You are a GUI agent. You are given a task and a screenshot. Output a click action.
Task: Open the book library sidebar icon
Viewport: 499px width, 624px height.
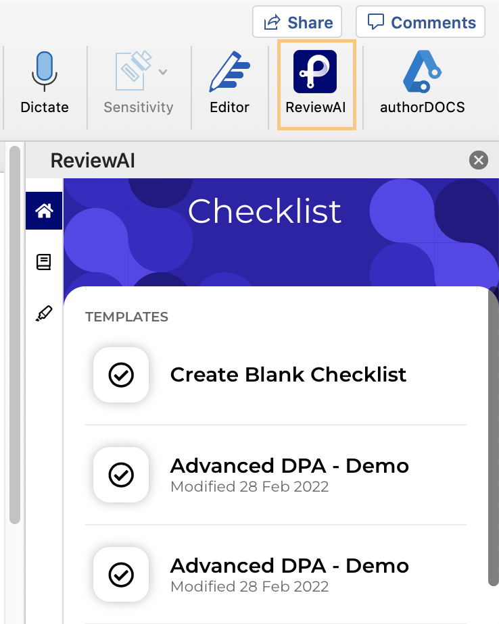[44, 262]
